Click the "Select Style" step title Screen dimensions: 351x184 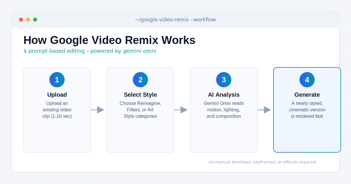pos(140,95)
